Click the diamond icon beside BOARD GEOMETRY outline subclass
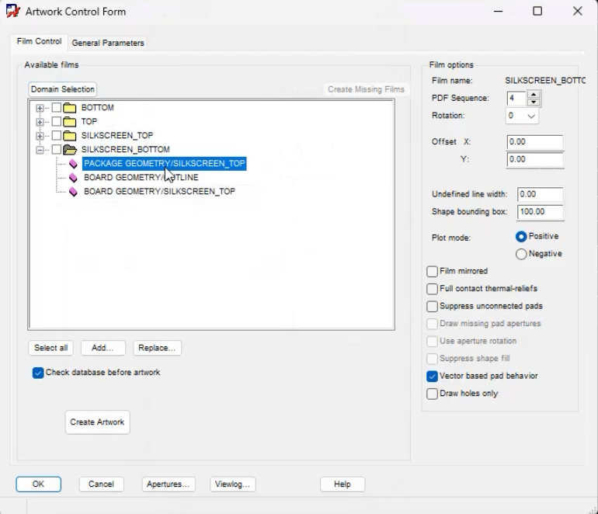The width and height of the screenshot is (598, 514). (x=73, y=178)
